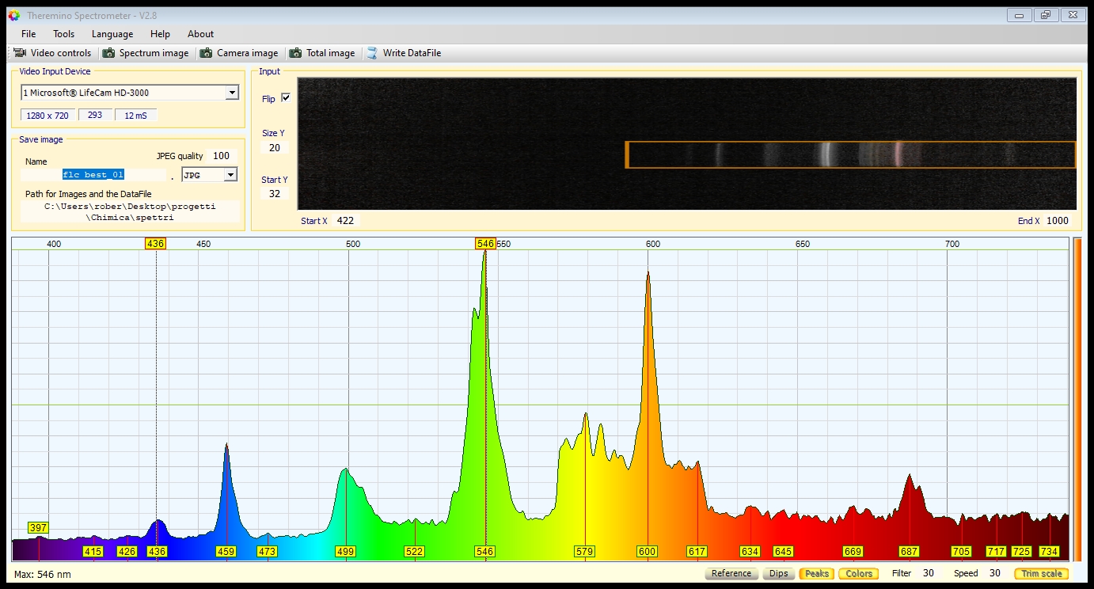Open the Video controls panel
The height and width of the screenshot is (589, 1094).
tap(53, 53)
